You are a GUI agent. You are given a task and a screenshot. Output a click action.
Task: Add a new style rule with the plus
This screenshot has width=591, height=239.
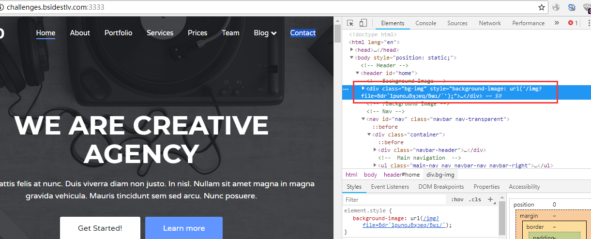490,199
